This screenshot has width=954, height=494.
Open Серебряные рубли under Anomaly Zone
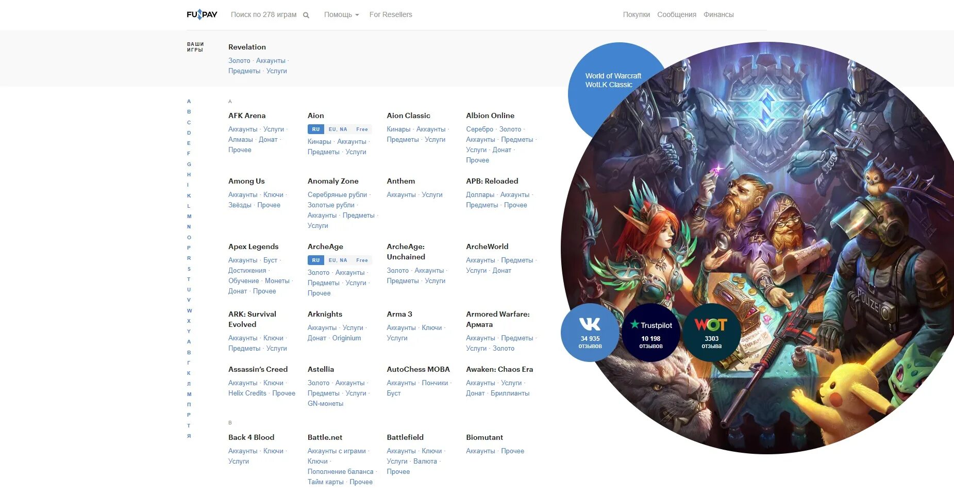click(337, 195)
